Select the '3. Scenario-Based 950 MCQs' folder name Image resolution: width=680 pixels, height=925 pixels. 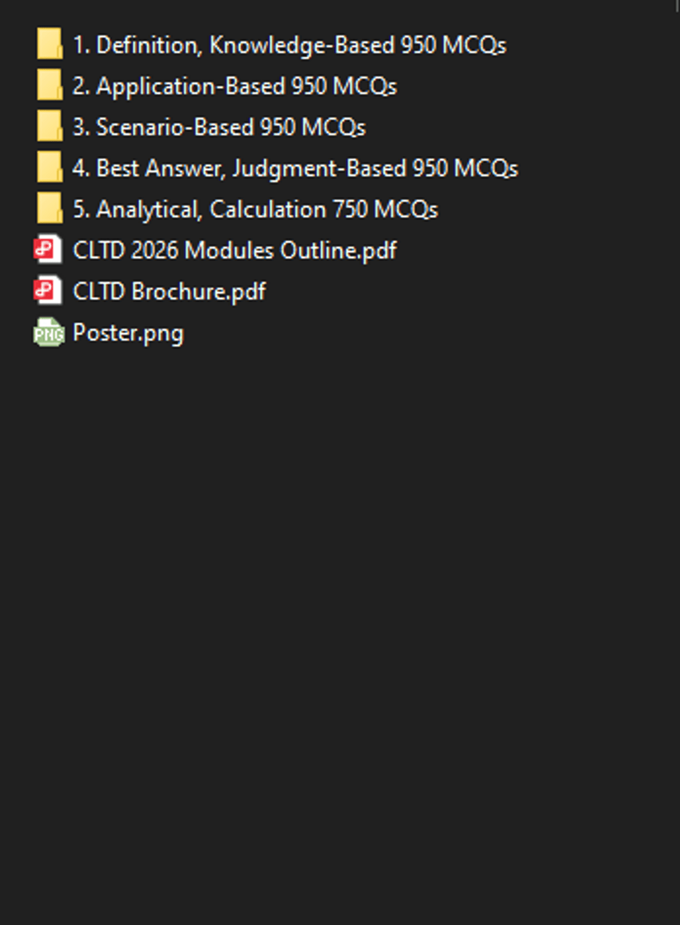[x=219, y=127]
